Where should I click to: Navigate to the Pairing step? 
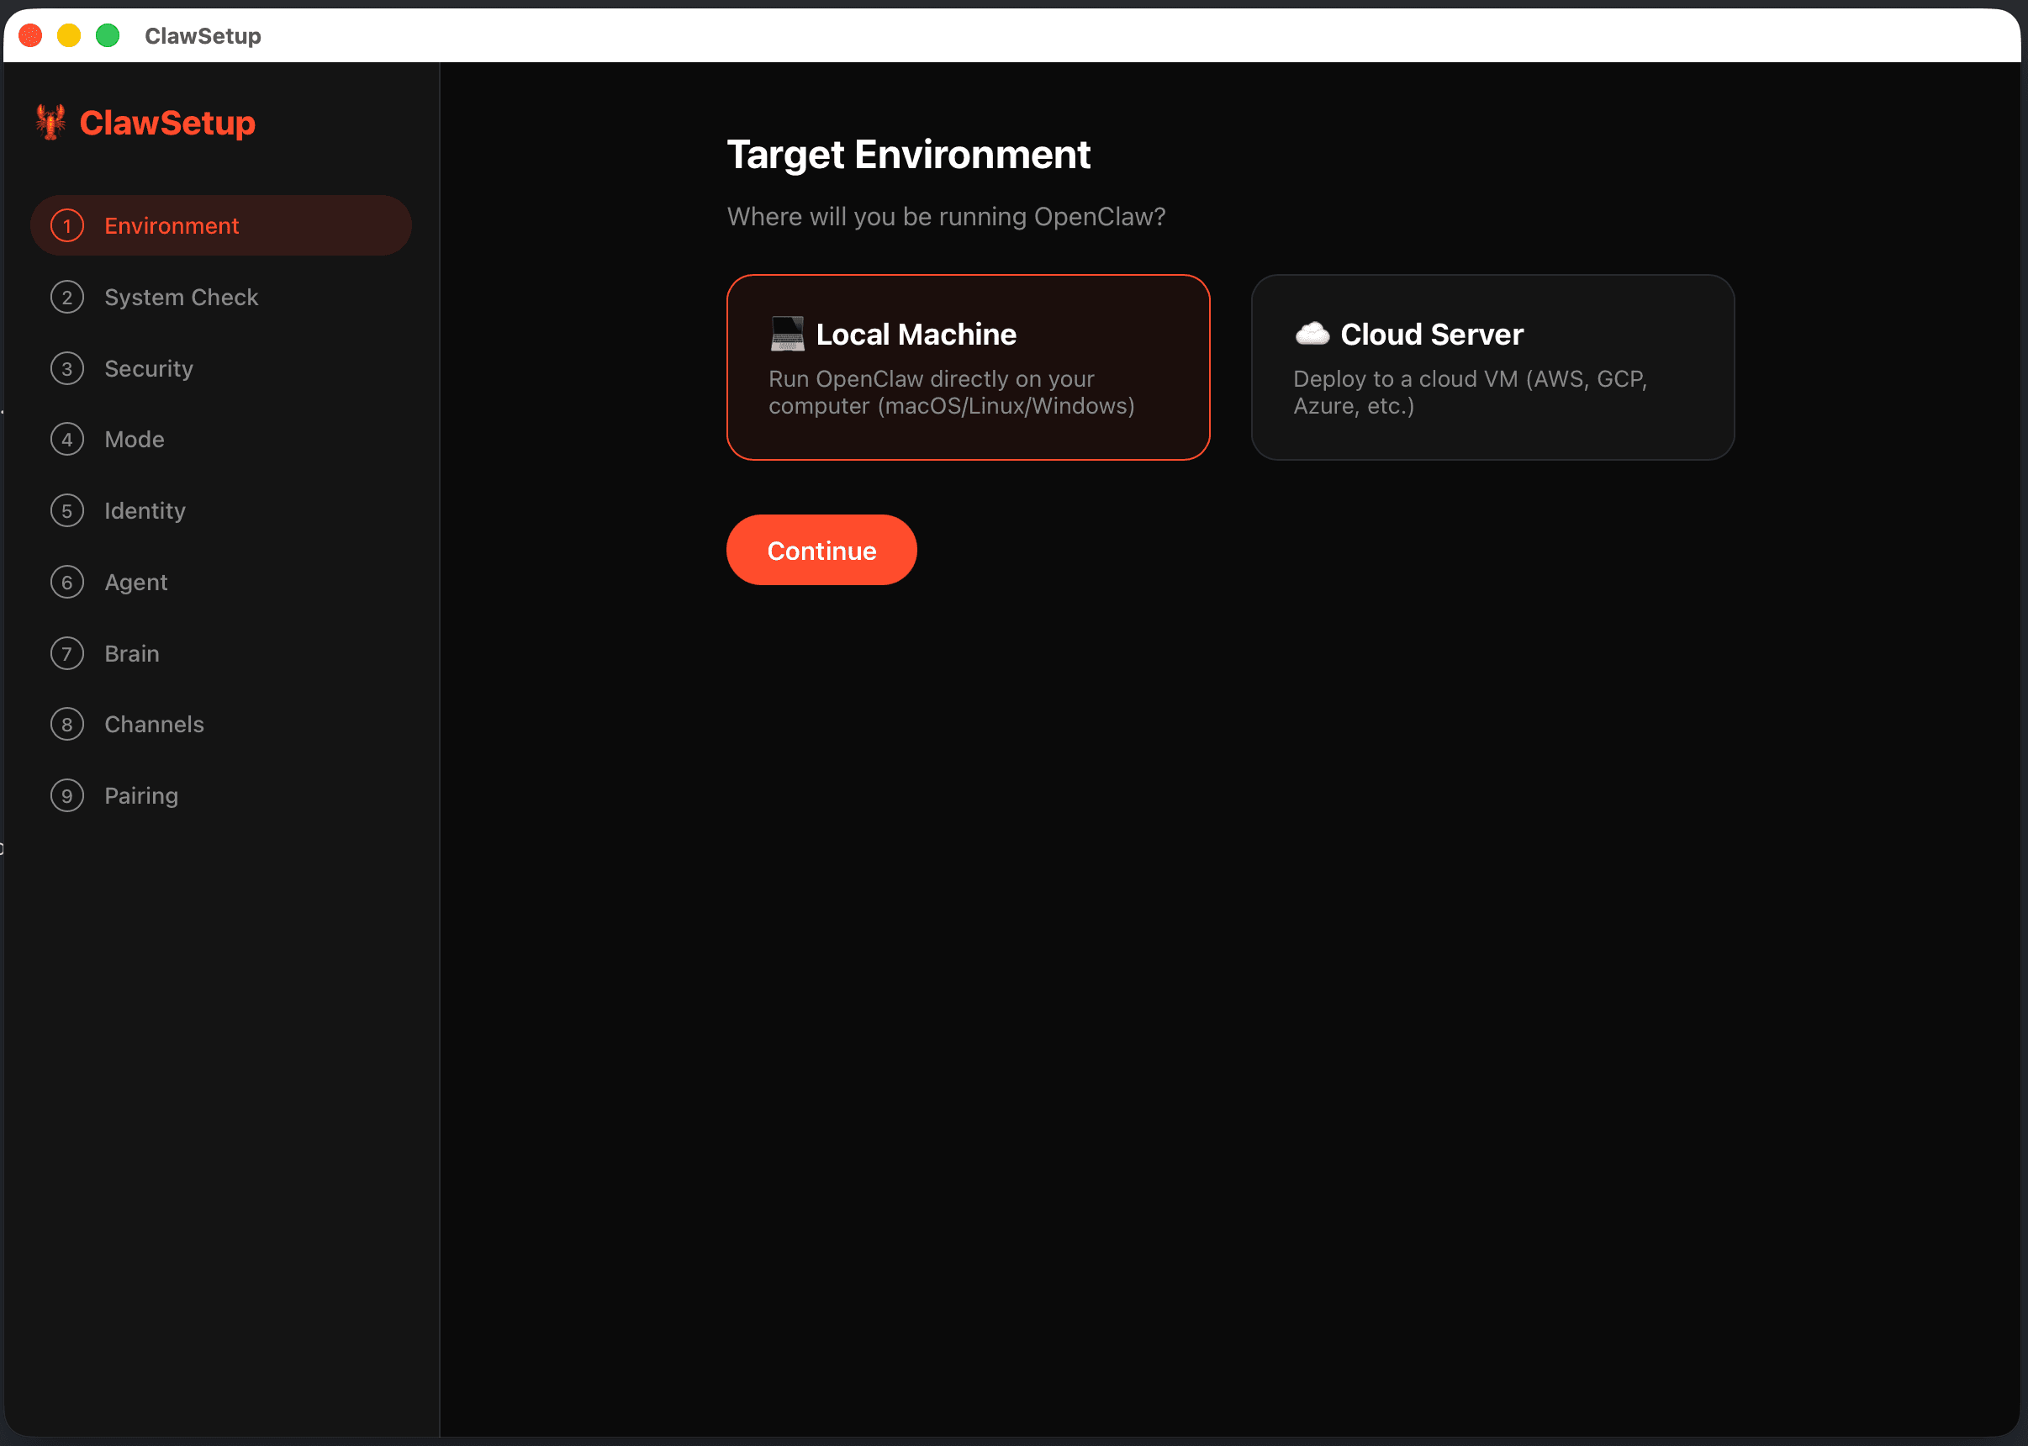(x=140, y=795)
